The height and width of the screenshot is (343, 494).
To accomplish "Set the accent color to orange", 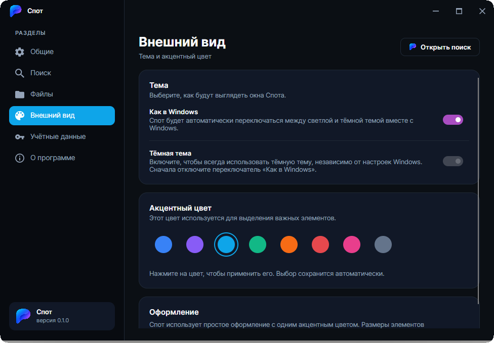I will click(289, 244).
